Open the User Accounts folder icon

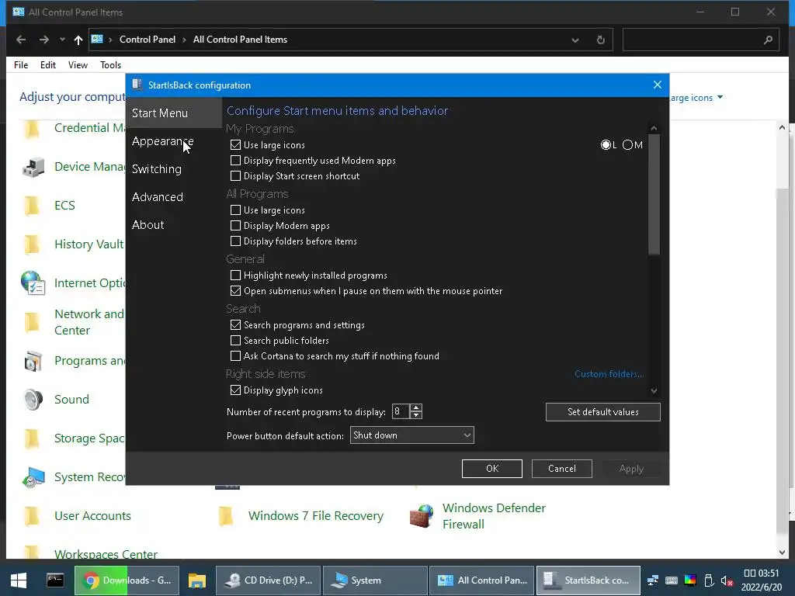(x=32, y=516)
